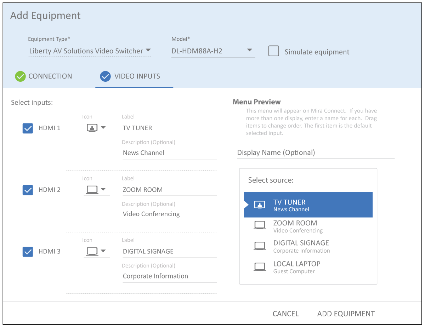Click the ZOOM ROOM icon in the preview
Screen dimensions: 425x327
pyautogui.click(x=260, y=225)
